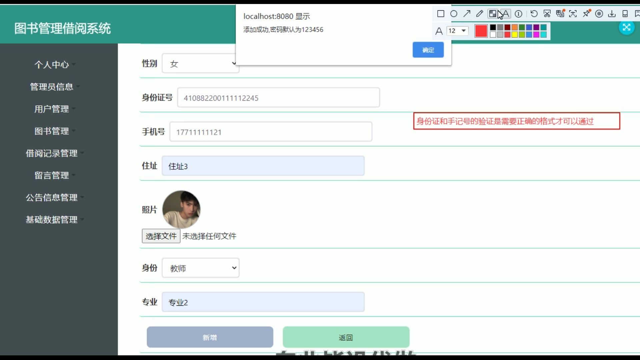Expand the 借阅记录管理 sidebar menu

55,153
